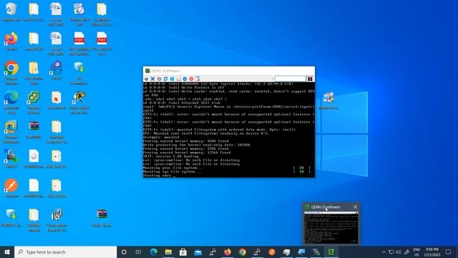Click the 'devtmpfs: mounted' terminal line
This screenshot has width=458, height=258.
coord(161,137)
